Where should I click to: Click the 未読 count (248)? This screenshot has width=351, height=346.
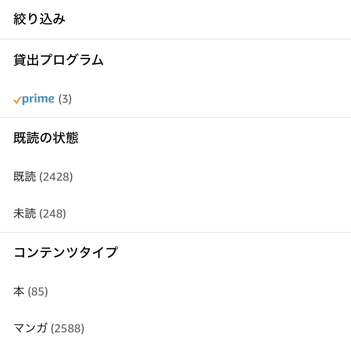[53, 214]
